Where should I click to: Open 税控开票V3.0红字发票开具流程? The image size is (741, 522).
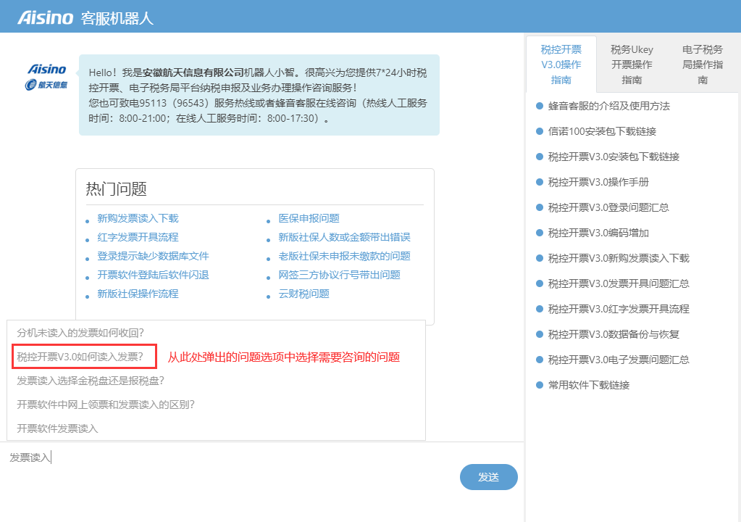pos(619,310)
